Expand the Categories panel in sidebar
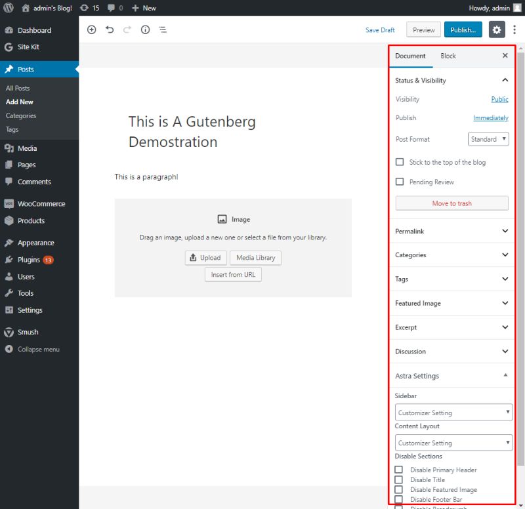The image size is (525, 509). coord(451,255)
